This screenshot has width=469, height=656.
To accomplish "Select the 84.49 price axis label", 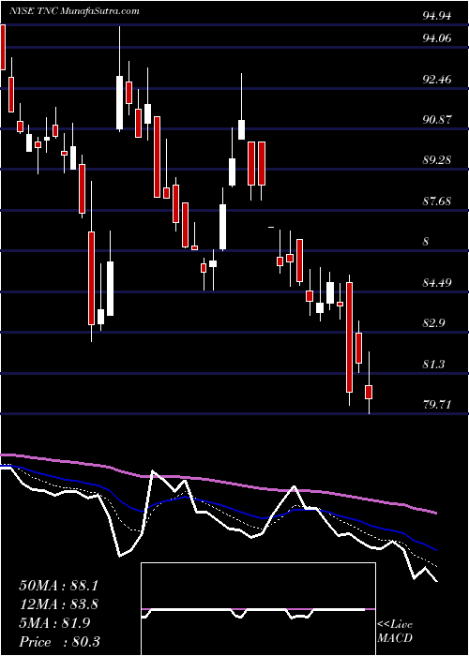I will [437, 283].
